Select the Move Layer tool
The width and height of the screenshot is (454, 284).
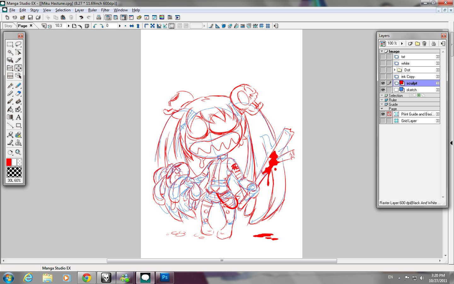18,68
